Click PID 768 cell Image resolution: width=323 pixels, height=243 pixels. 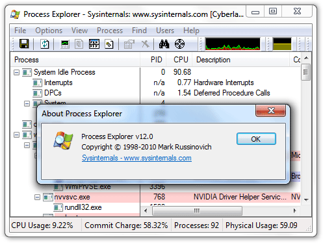[x=159, y=197]
